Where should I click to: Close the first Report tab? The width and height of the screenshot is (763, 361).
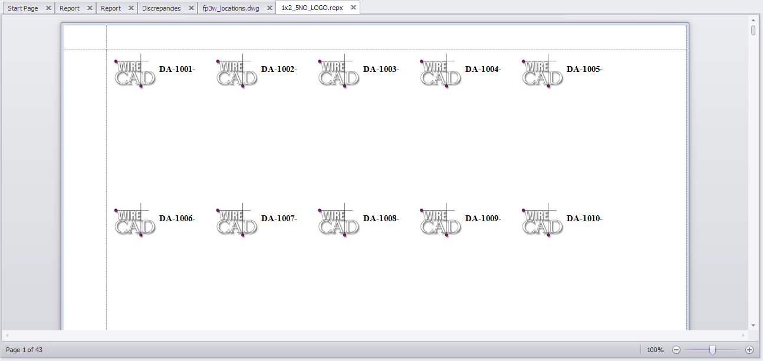90,8
